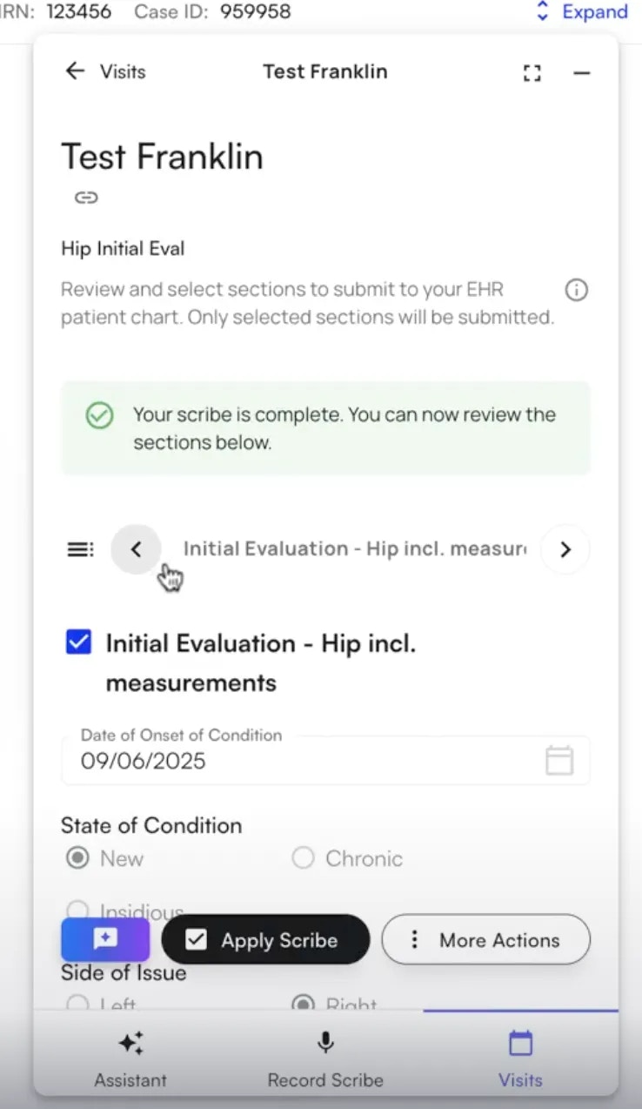Click the purple scribe note icon above Side of Issue
The image size is (642, 1109).
(104, 939)
